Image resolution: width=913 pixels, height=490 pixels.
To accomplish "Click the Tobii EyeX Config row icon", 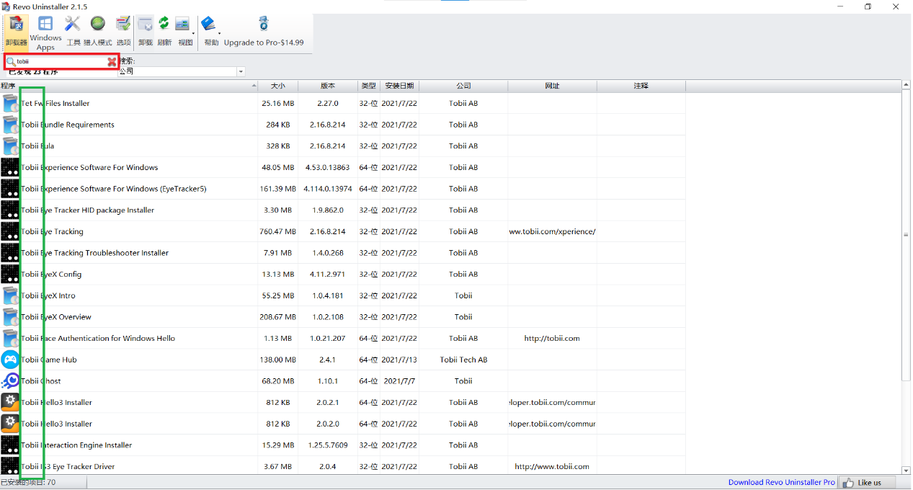I will coord(10,275).
